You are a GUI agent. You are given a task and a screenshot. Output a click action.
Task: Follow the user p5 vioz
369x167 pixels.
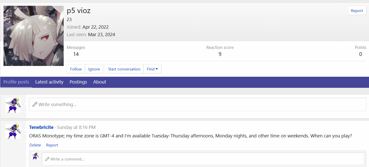click(76, 69)
